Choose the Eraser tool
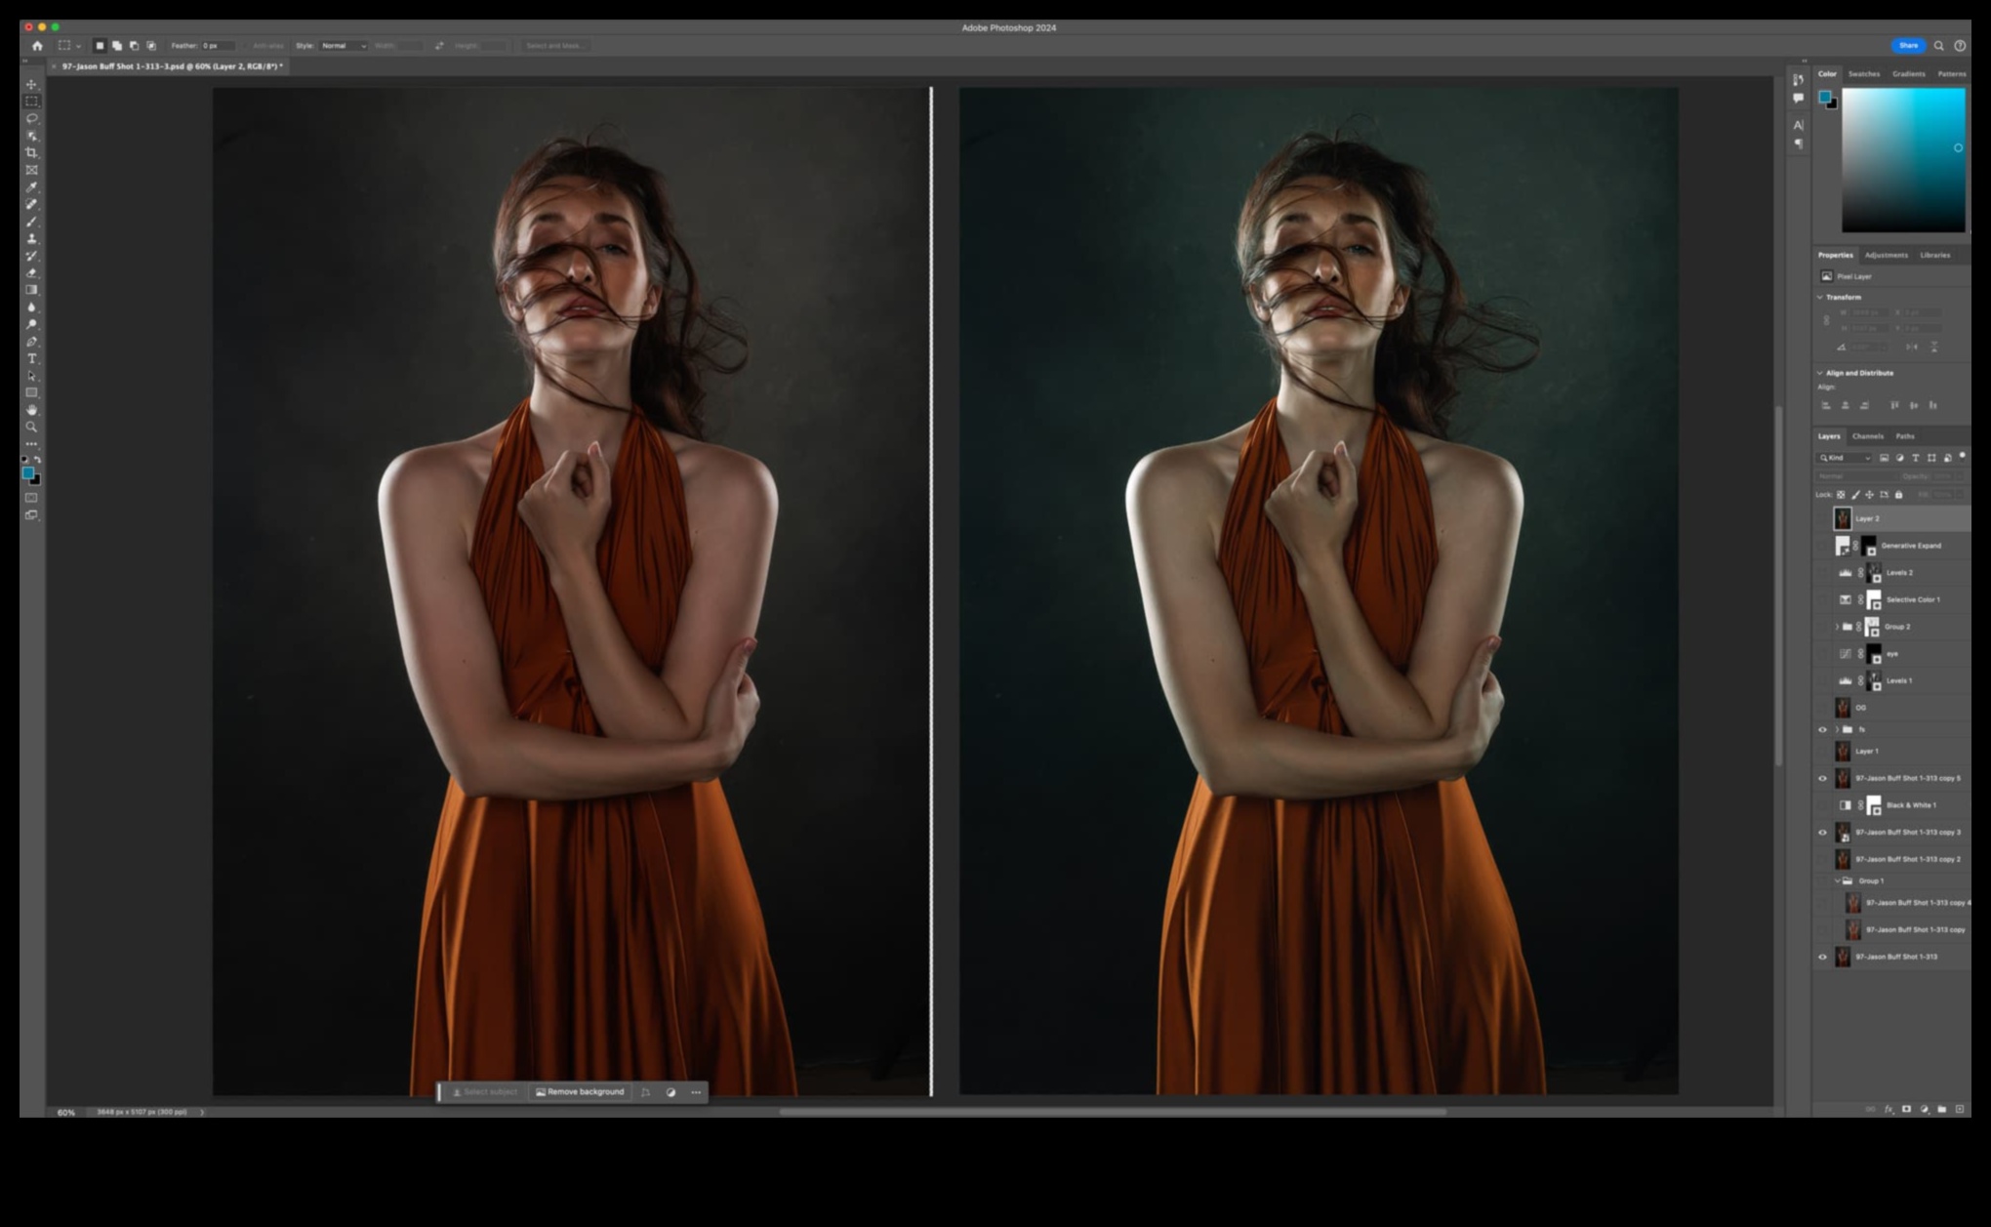 pos(31,272)
